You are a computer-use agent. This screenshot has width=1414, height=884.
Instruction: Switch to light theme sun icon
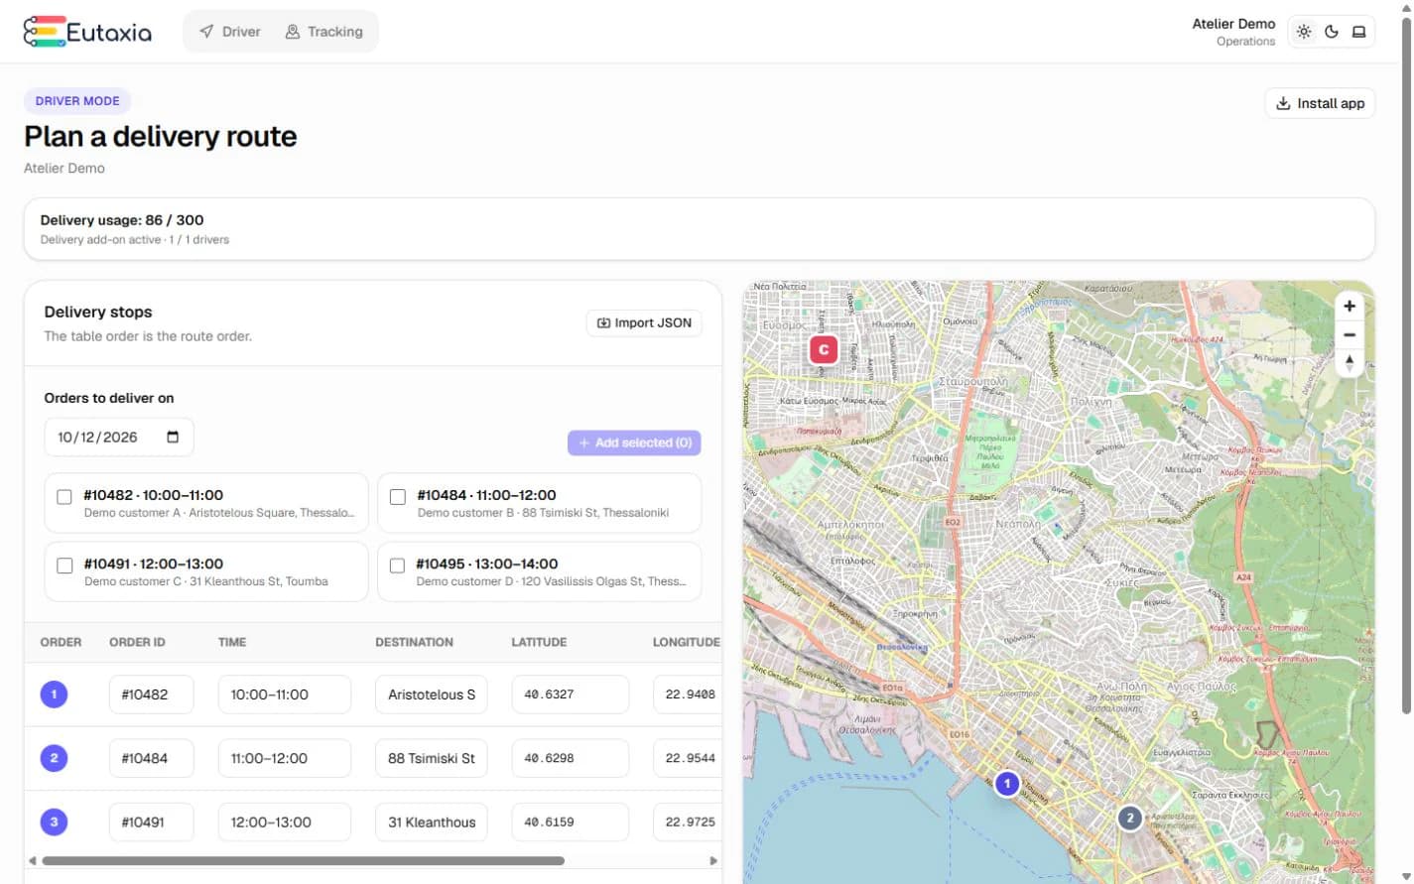click(x=1304, y=32)
